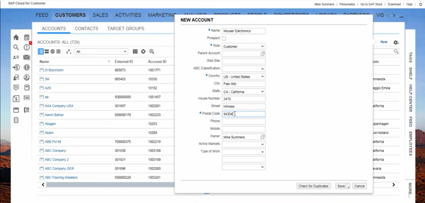Open the Owner field value help icon
Viewport: 425px width, 203px height.
263,137
